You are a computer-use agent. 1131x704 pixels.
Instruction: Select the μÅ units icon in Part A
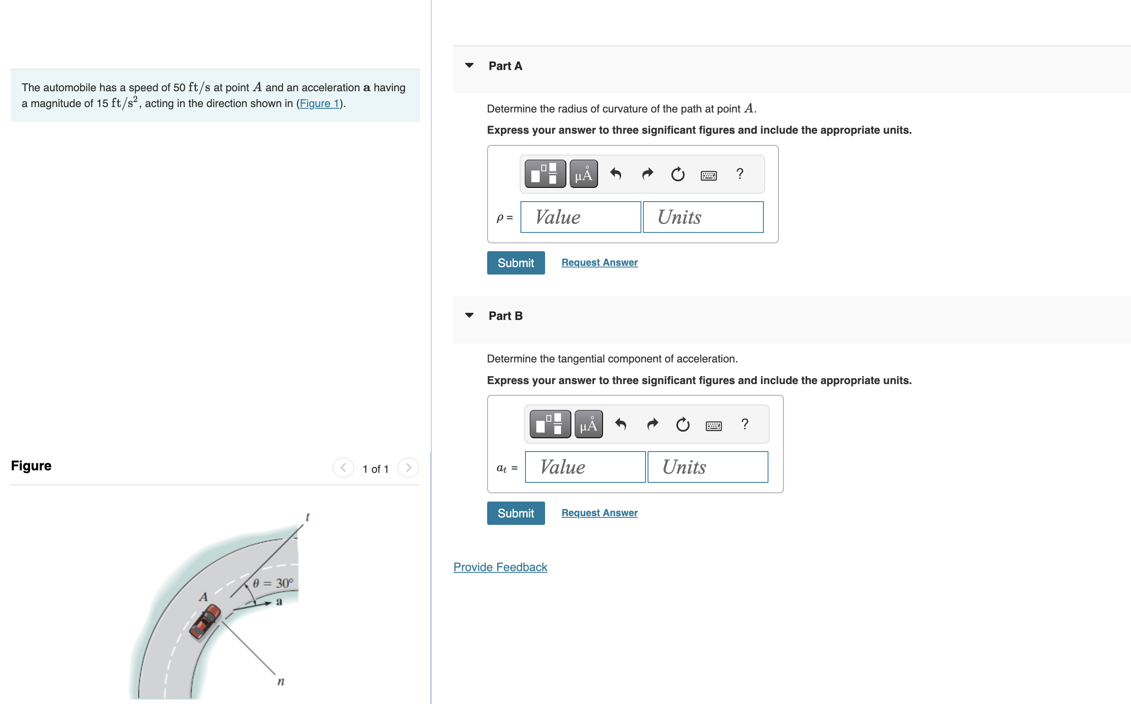pos(584,174)
